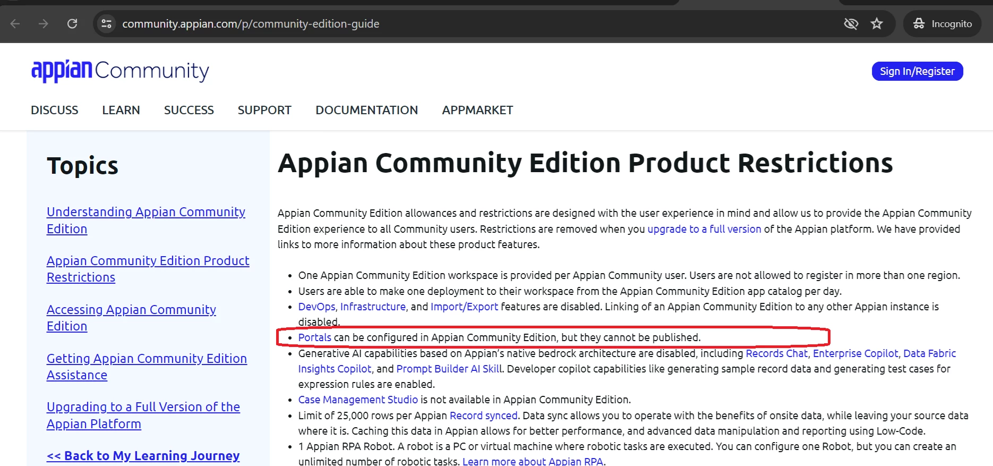Click the tracking protection eye icon
The width and height of the screenshot is (993, 466).
pyautogui.click(x=851, y=23)
